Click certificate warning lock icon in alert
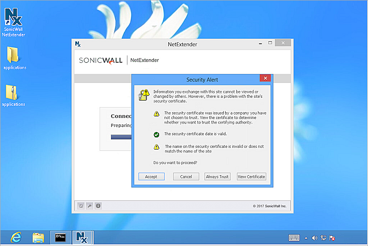Image resolution: width=368 pixels, height=246 pixels. pos(143,95)
